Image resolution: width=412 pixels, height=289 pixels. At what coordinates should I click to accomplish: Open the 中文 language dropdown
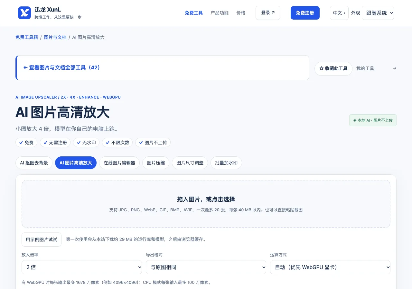[x=339, y=13]
